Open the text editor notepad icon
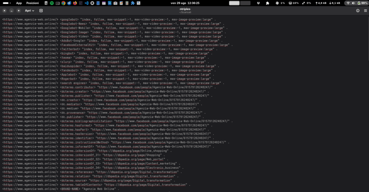This screenshot has width=369, height=192. (121, 3)
